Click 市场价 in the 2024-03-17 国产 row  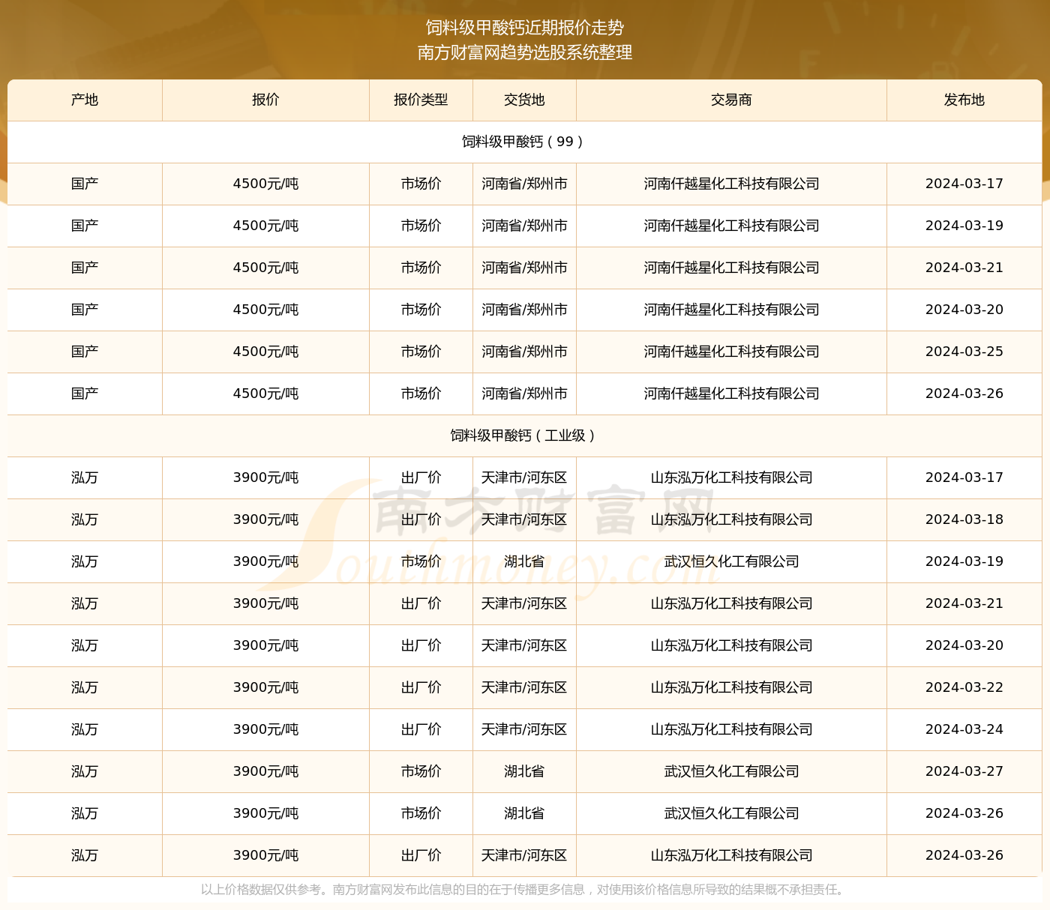(421, 184)
